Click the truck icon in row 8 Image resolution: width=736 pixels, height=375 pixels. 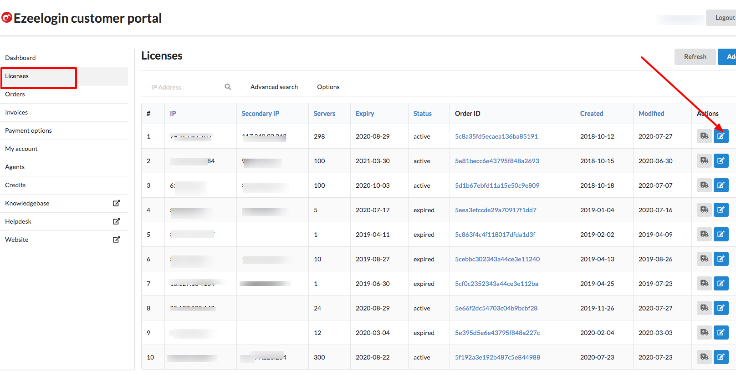coord(705,308)
